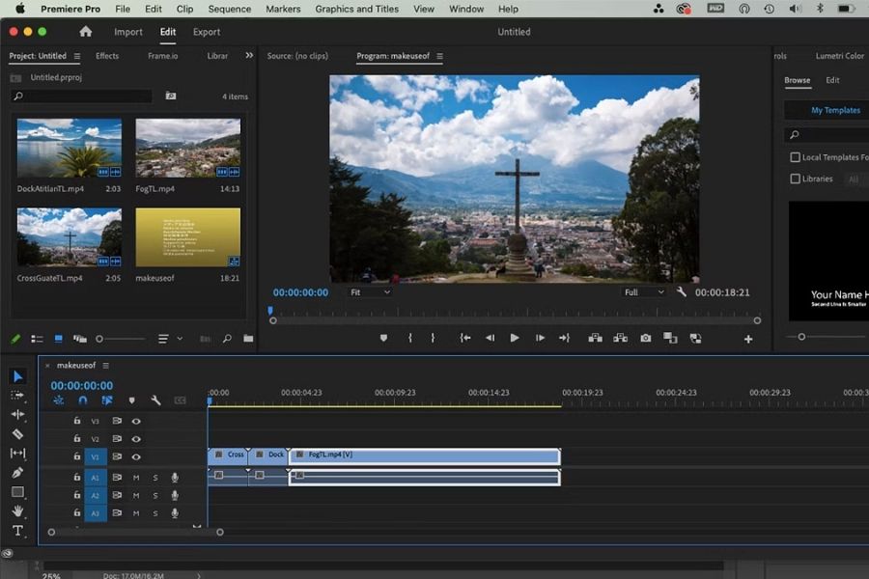Viewport: 869px width, 579px height.
Task: Open Project Untitled panel menu
Action: click(77, 56)
